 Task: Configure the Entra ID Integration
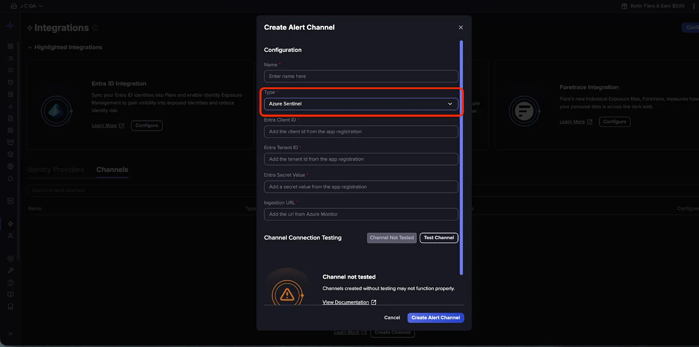tap(147, 126)
